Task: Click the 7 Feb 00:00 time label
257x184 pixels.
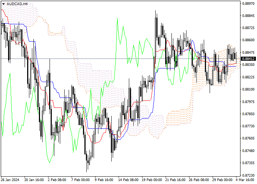Action: [x=80, y=180]
